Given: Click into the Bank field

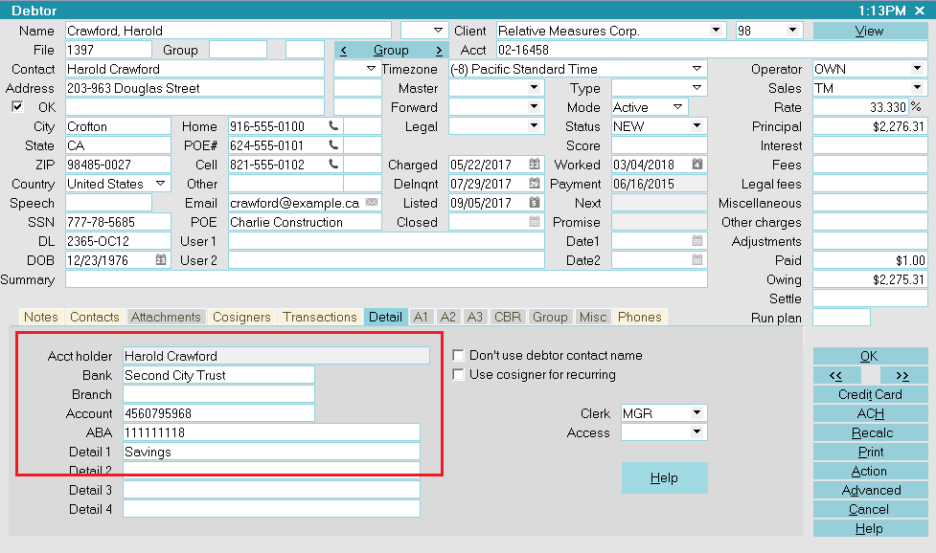Looking at the screenshot, I should (x=218, y=375).
